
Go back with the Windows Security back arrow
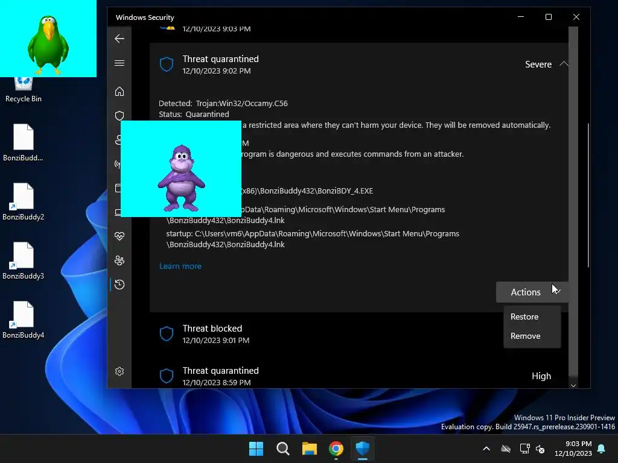click(x=119, y=39)
